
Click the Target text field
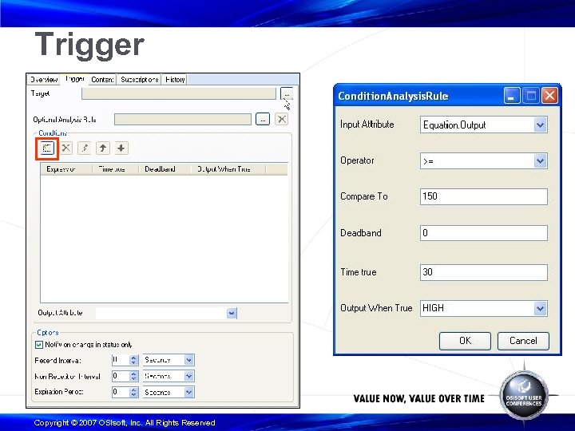click(x=179, y=94)
